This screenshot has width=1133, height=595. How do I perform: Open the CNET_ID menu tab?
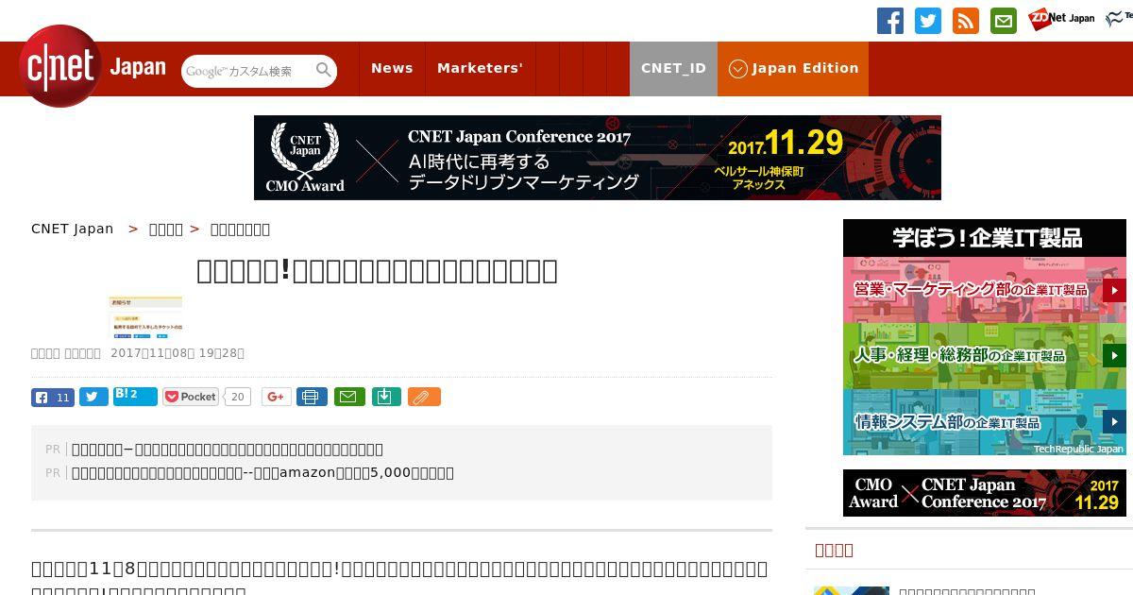[x=673, y=68]
